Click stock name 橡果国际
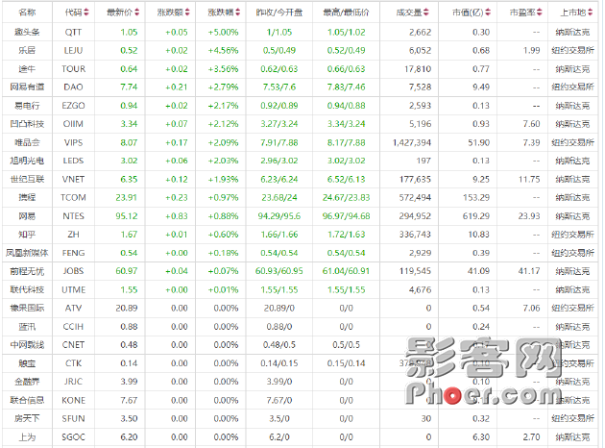605x448 pixels. pyautogui.click(x=27, y=309)
